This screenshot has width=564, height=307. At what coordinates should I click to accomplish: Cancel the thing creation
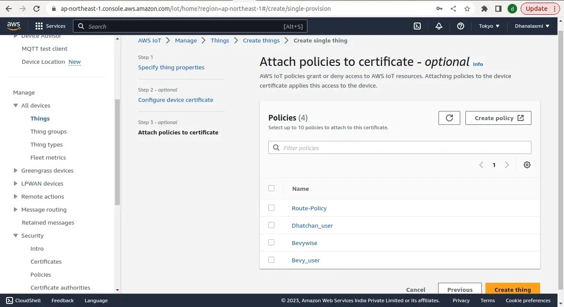(x=416, y=290)
